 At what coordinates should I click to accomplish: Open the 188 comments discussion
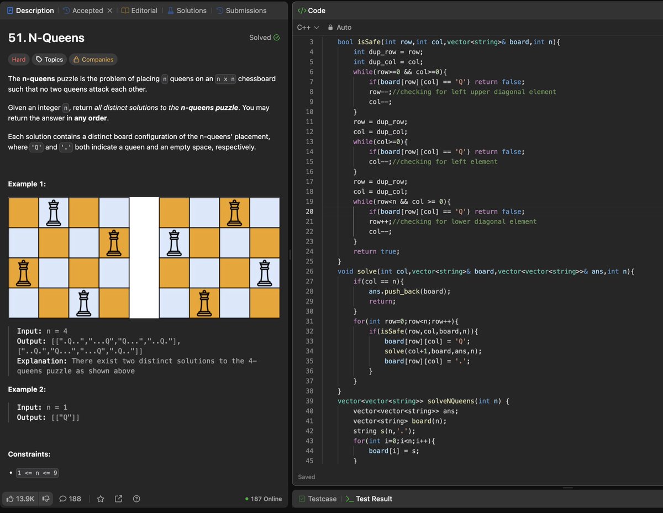(x=70, y=499)
